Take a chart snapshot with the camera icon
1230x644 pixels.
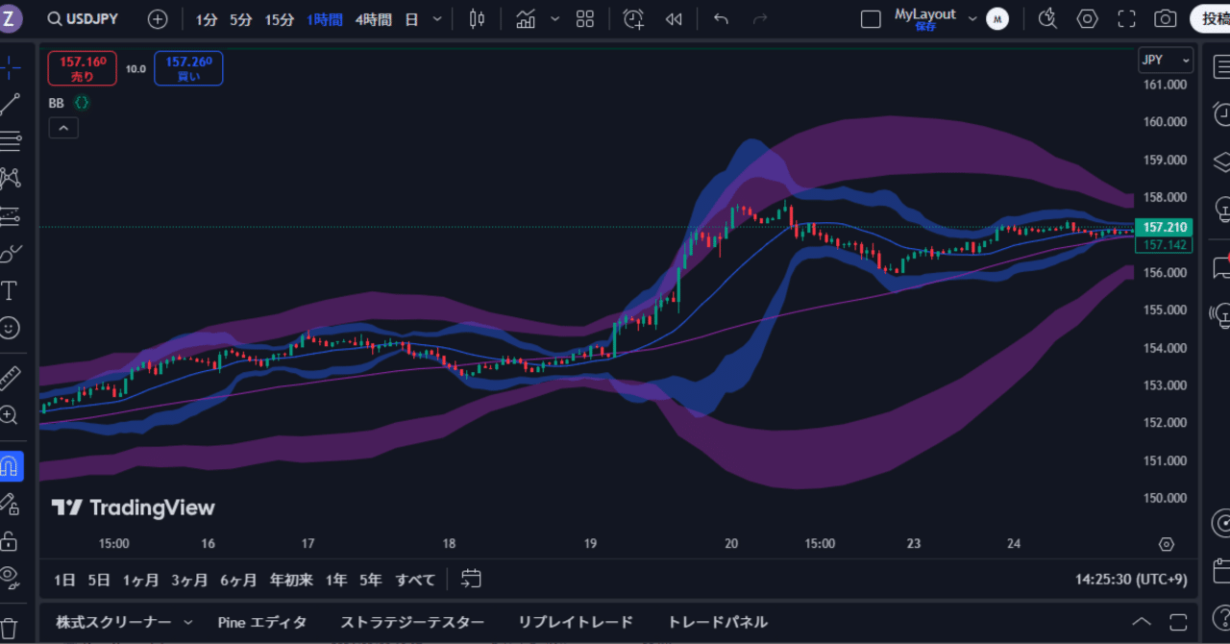point(1166,19)
